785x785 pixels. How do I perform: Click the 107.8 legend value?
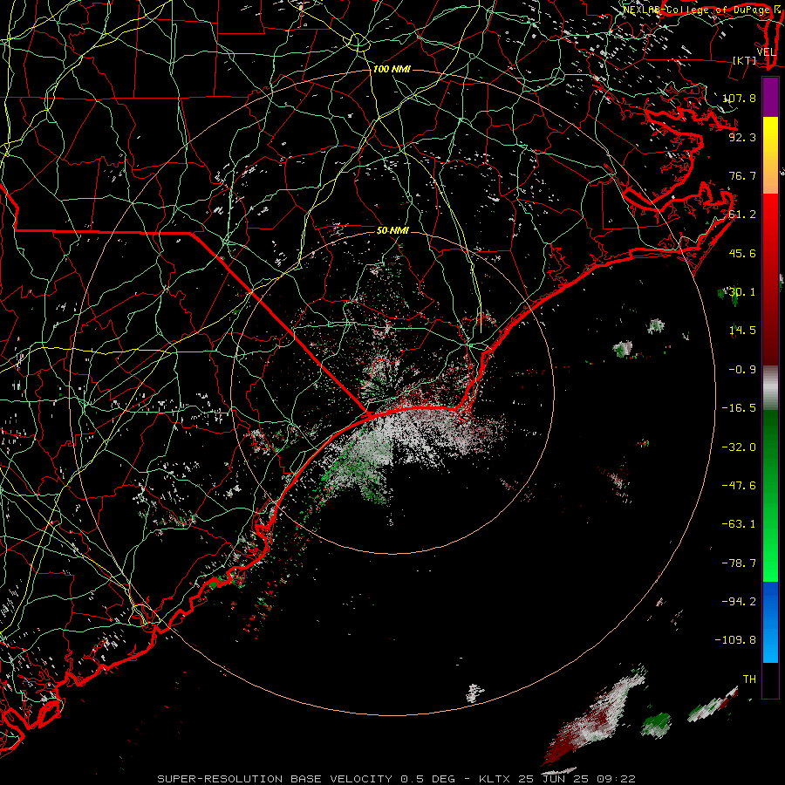coord(740,98)
